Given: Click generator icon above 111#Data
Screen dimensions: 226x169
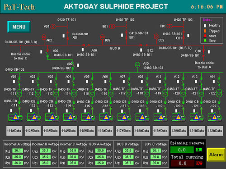Looking at the screenshot, I should (x=15, y=117).
